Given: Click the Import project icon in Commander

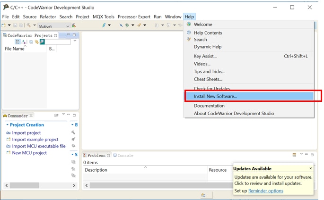Looking at the screenshot, I should point(8,133).
